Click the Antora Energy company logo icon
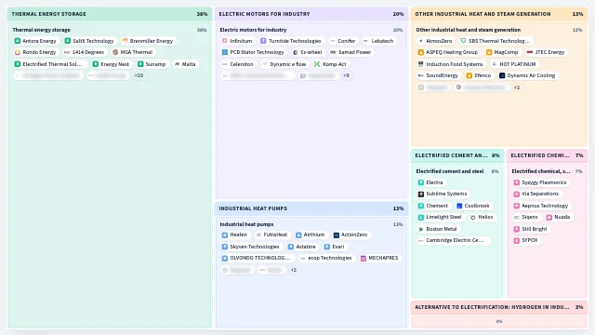This screenshot has width=595, height=335. point(18,41)
